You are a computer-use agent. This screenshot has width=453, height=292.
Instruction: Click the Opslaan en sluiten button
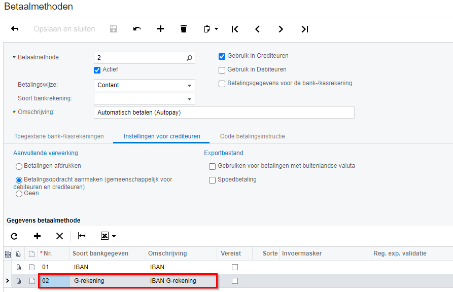click(64, 29)
